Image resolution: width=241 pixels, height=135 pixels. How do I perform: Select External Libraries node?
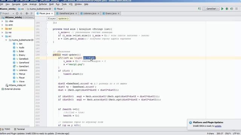pos(12,89)
